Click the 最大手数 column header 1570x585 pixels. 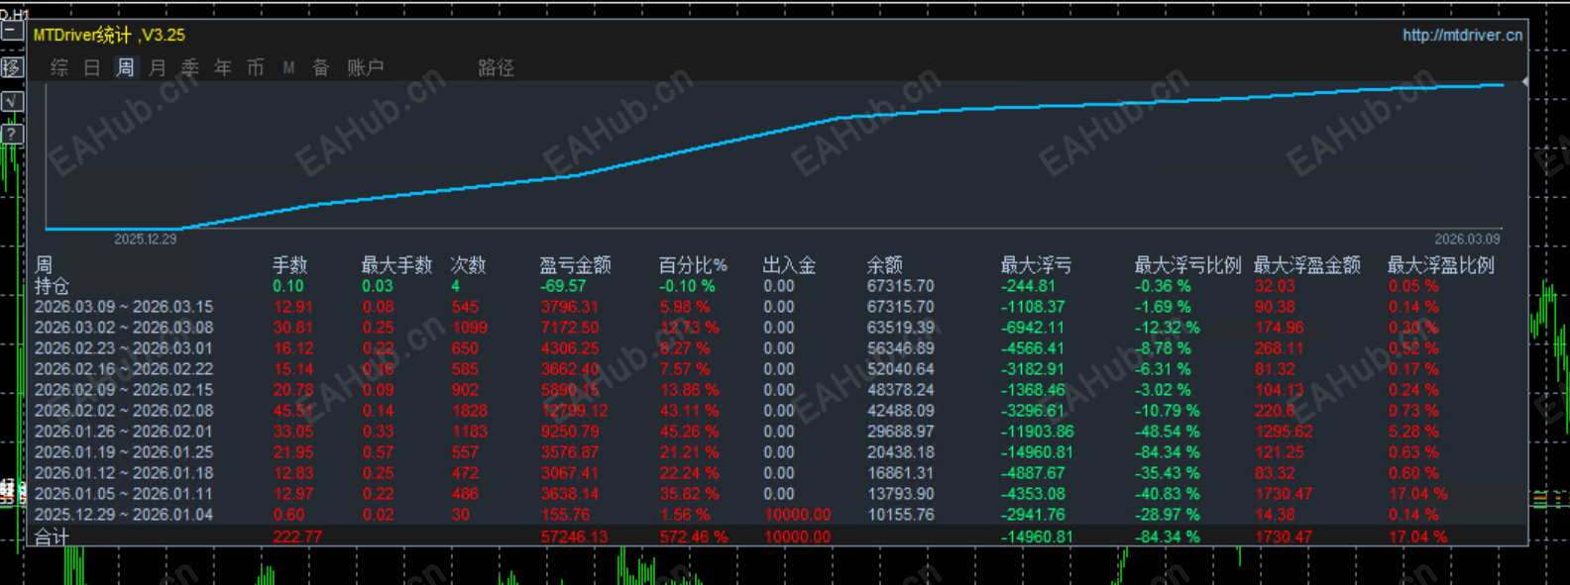[396, 264]
